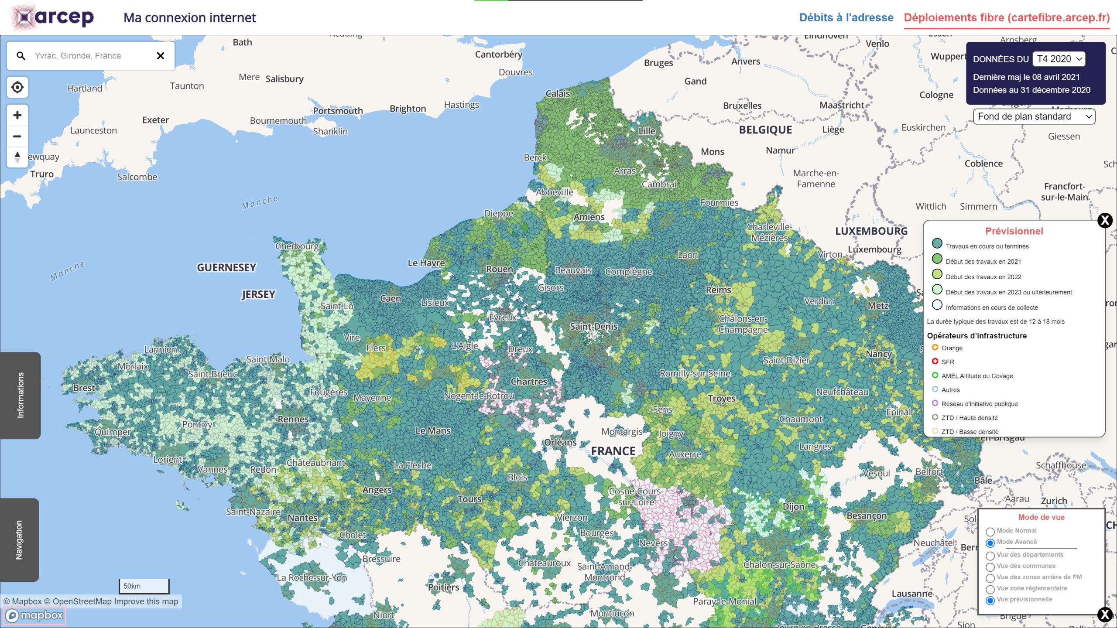Image resolution: width=1117 pixels, height=628 pixels.
Task: Click the Ma connexion internet title
Action: (190, 17)
